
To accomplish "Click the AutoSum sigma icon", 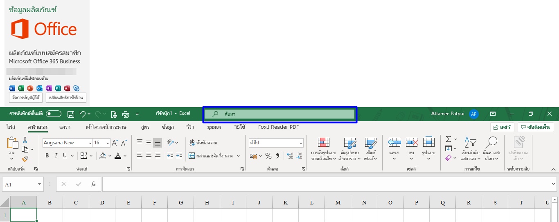I will (449, 139).
